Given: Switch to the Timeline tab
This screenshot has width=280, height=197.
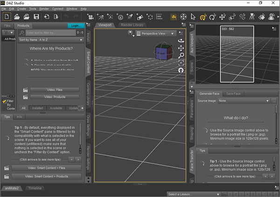Looking at the screenshot, I should pos(35,188).
